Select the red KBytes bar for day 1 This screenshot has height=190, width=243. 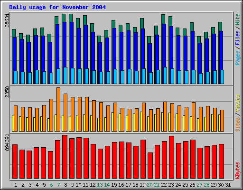(x=15, y=161)
